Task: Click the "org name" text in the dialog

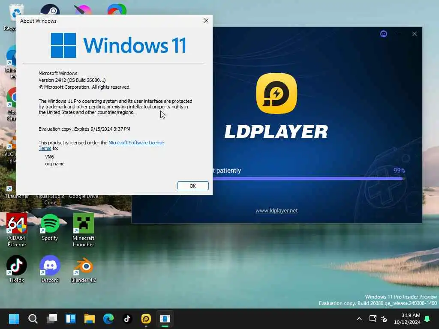Action: click(55, 164)
